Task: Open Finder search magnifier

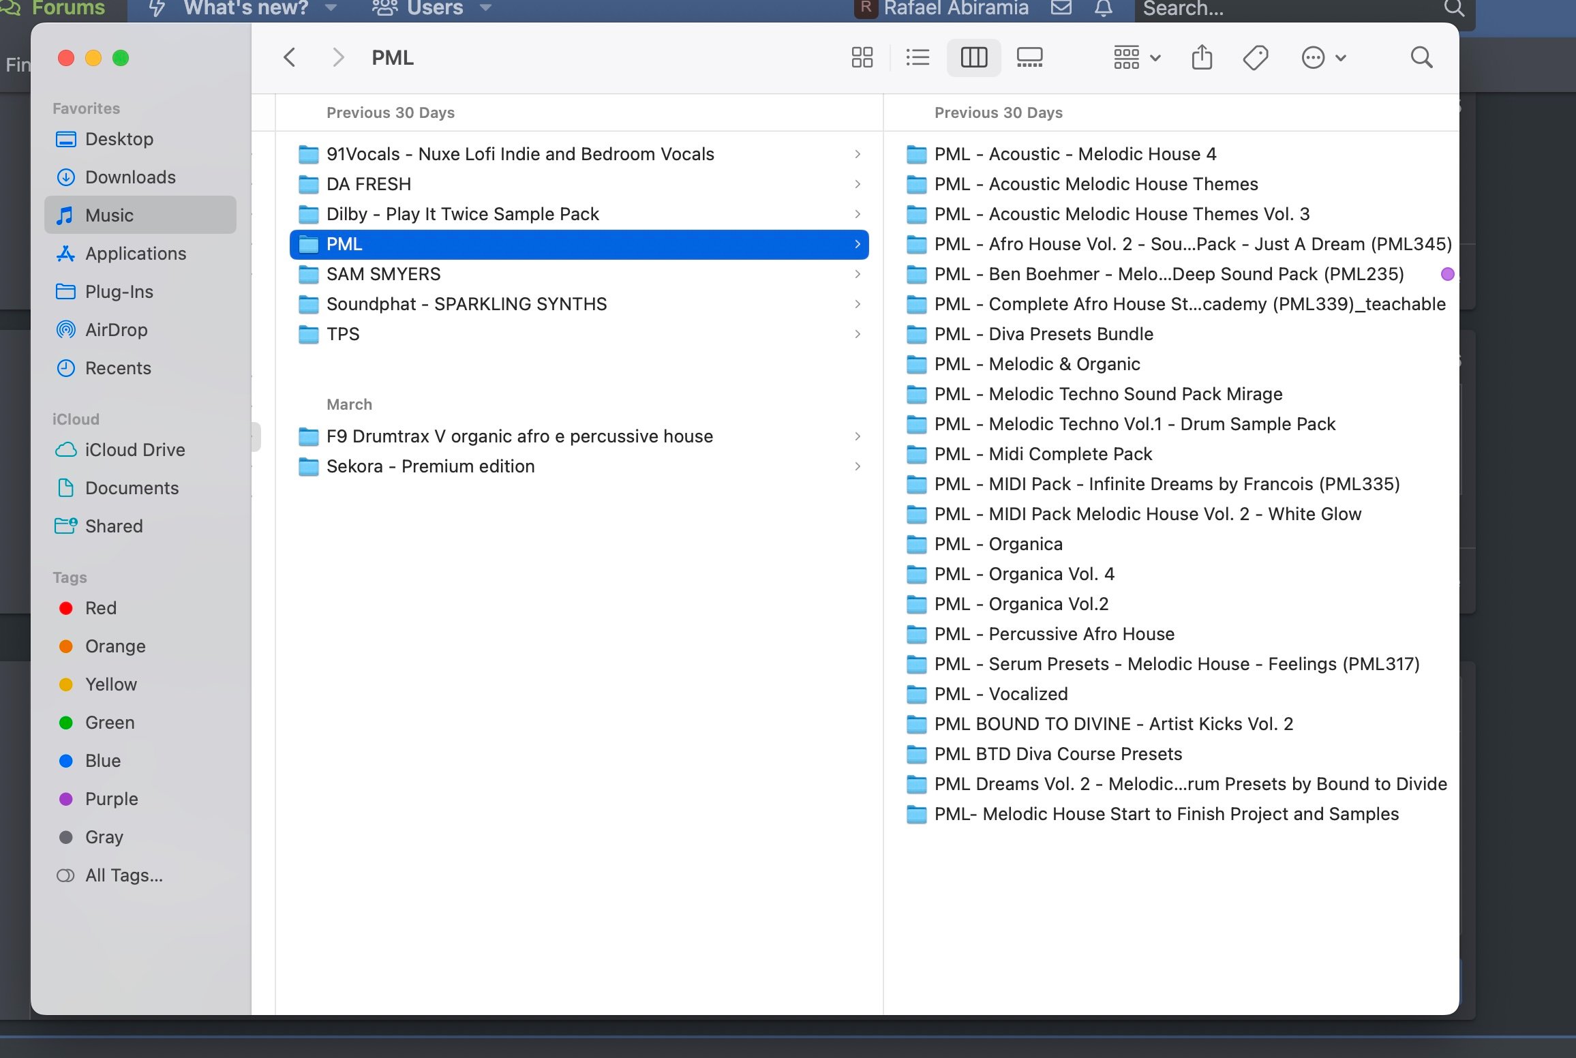Action: 1421,57
